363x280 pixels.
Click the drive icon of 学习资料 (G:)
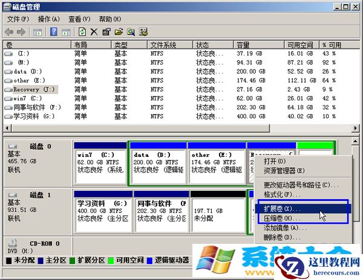click(8, 116)
